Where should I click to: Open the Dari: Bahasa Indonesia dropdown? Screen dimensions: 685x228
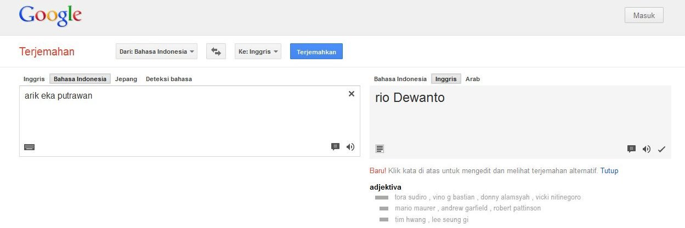157,52
